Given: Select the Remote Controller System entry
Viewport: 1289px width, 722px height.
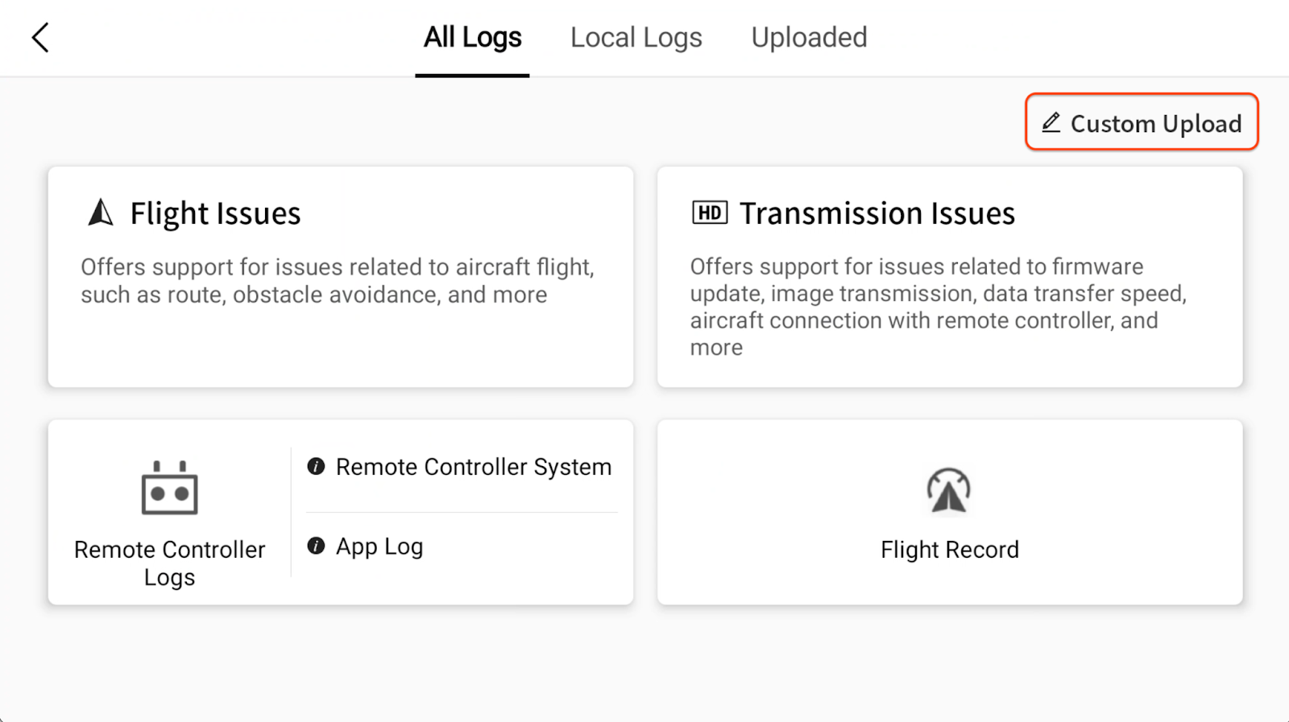Looking at the screenshot, I should tap(473, 467).
